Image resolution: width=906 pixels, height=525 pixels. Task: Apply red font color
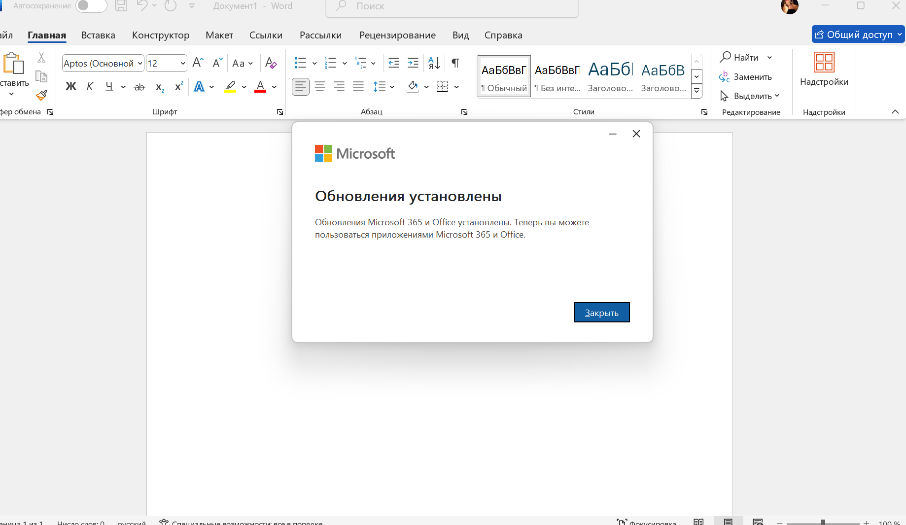(260, 87)
